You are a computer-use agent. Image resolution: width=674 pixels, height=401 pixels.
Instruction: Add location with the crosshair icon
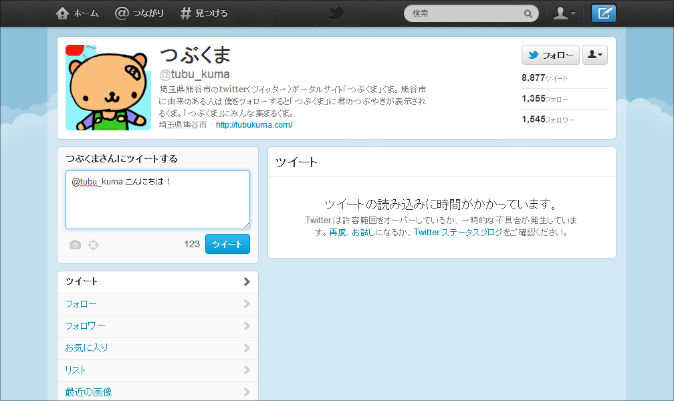click(x=94, y=245)
